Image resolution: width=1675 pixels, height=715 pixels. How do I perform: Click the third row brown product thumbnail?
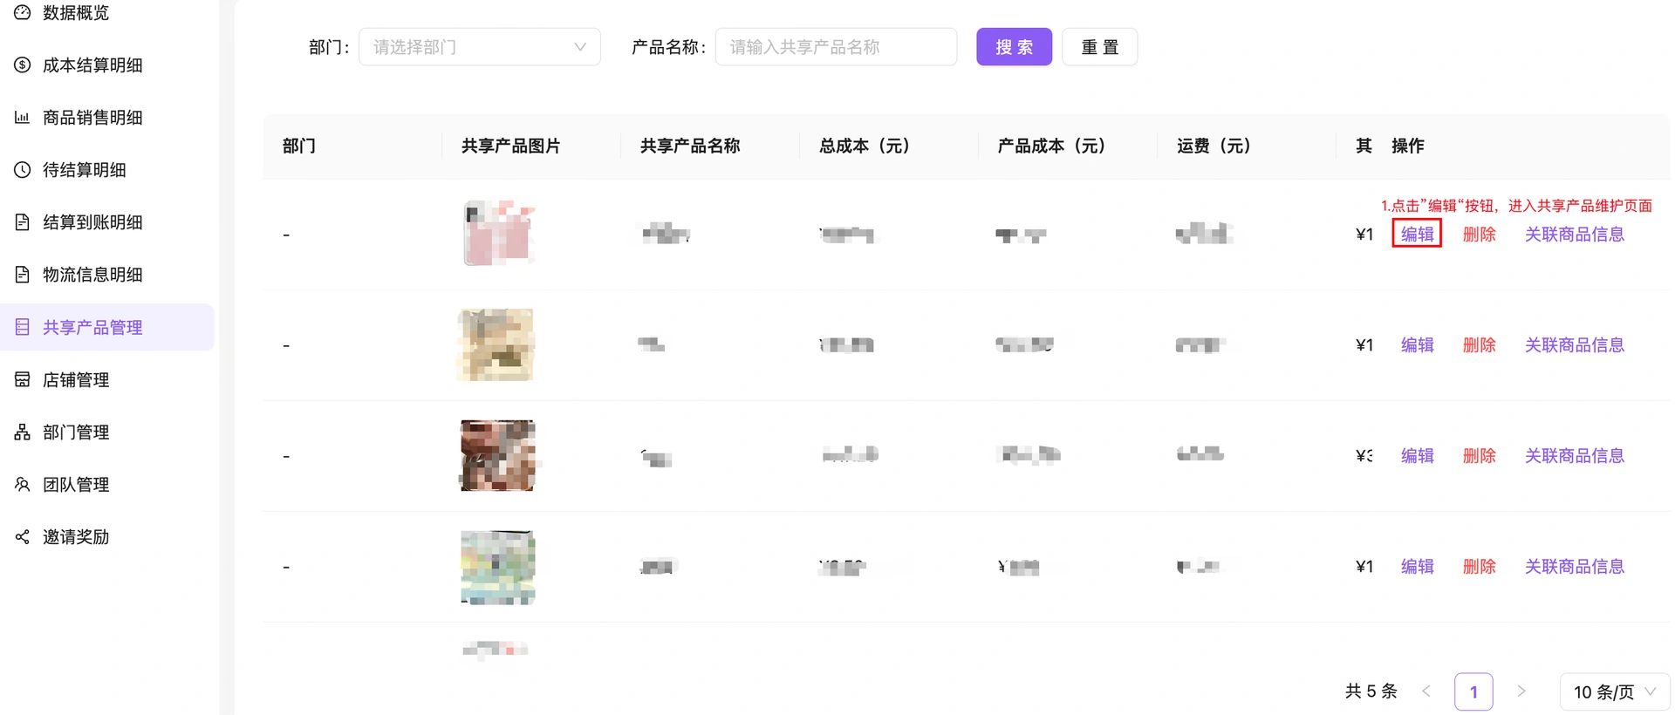click(497, 455)
